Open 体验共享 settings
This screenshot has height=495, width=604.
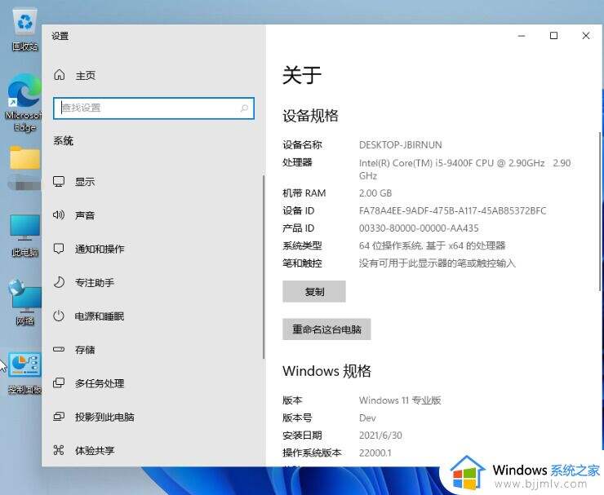[x=95, y=450]
